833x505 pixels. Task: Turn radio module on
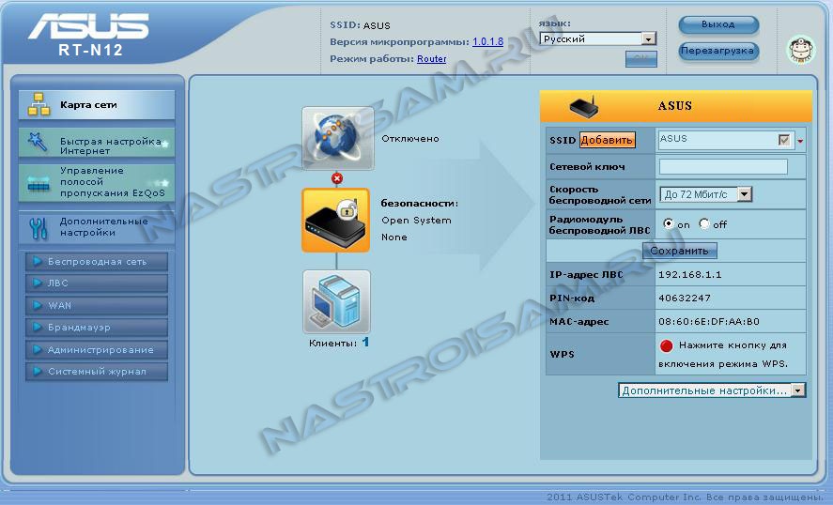[669, 224]
